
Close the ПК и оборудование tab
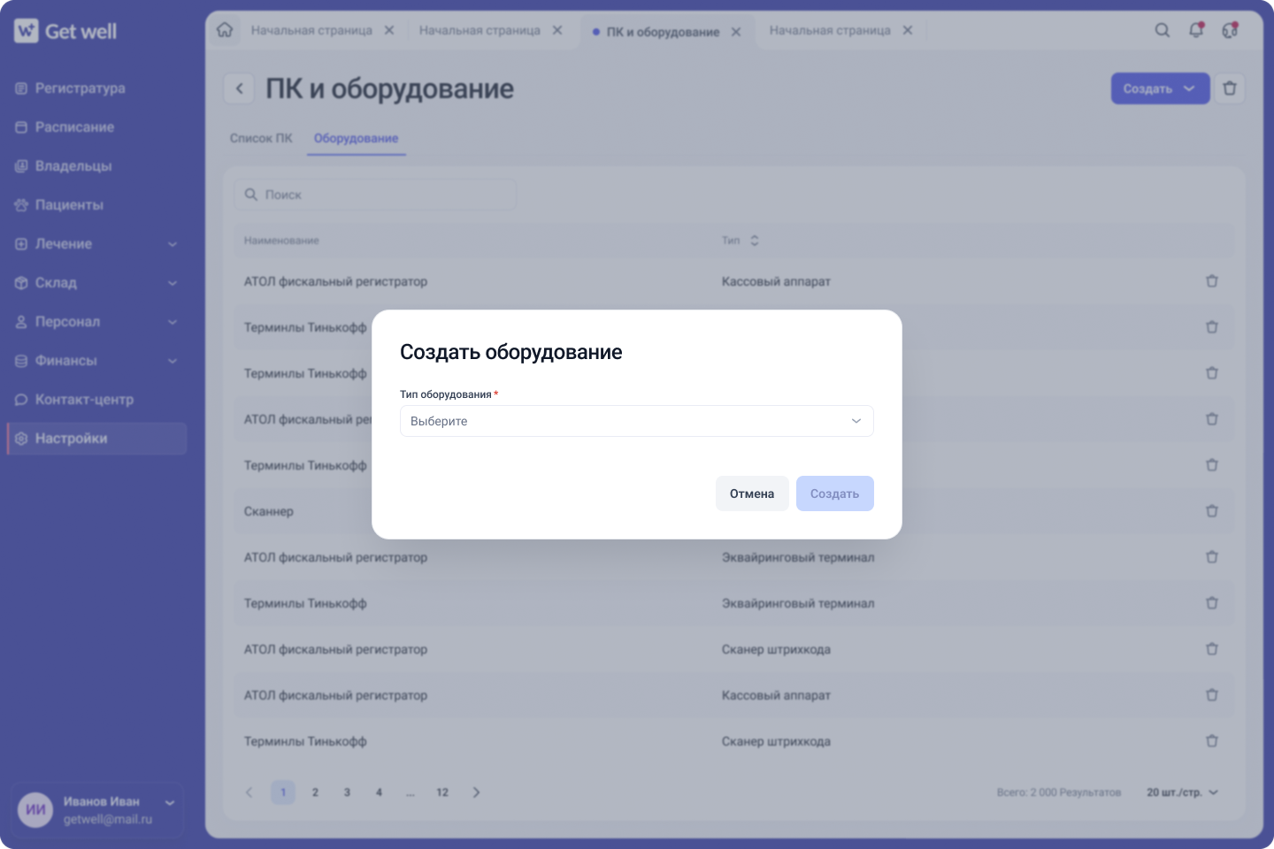[736, 32]
